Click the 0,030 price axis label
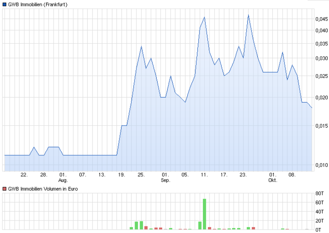 (x=321, y=58)
